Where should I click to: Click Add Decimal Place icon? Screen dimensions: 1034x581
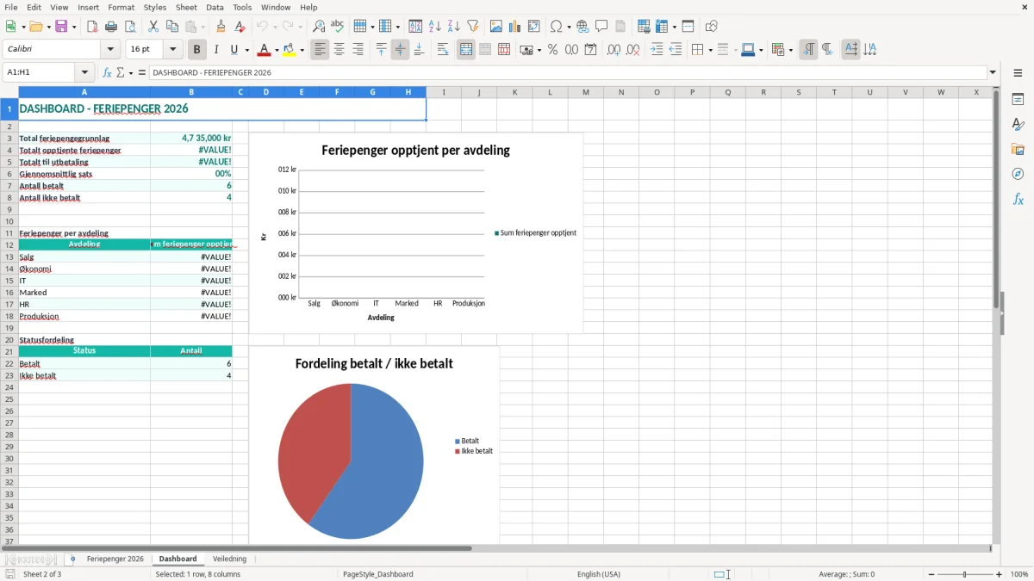coord(614,50)
